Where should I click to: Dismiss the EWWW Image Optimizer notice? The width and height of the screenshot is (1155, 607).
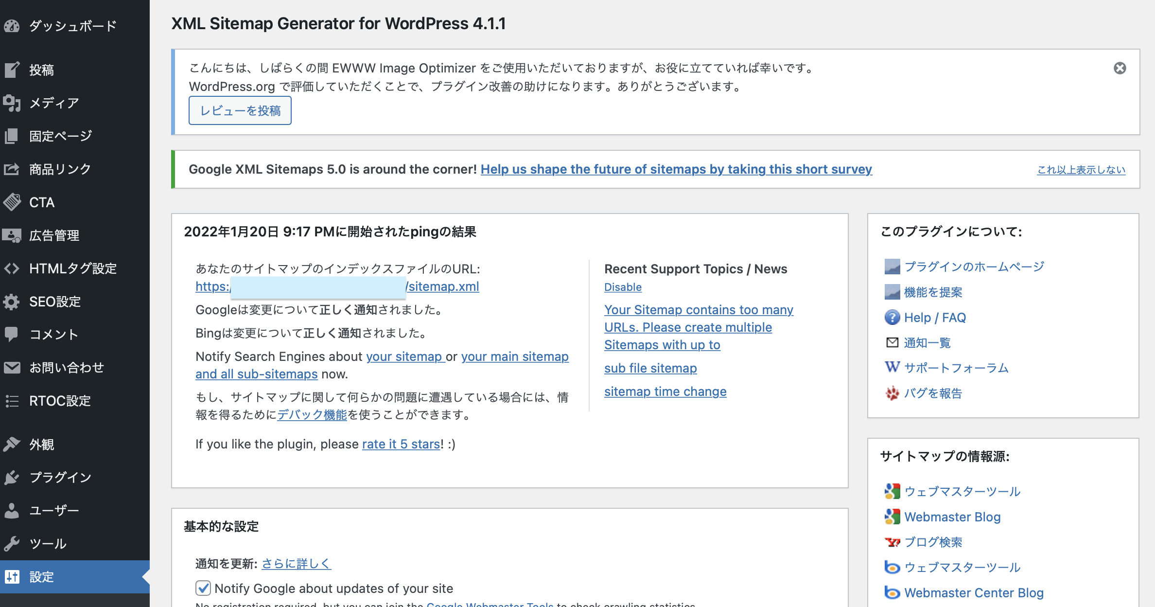click(1120, 68)
